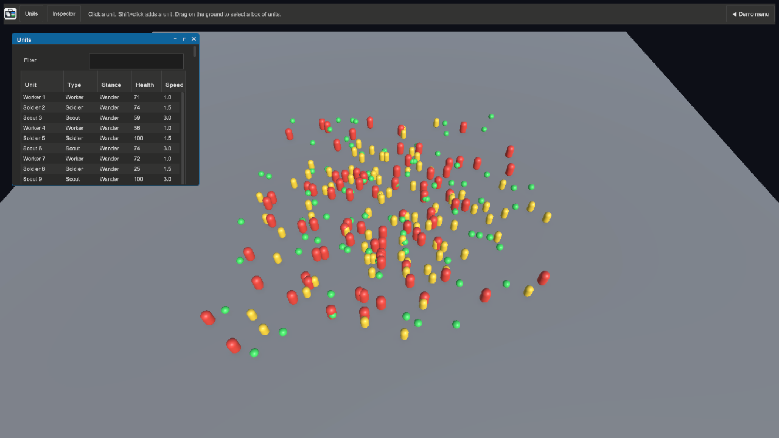
Task: Minimize the Units panel
Action: click(x=175, y=39)
